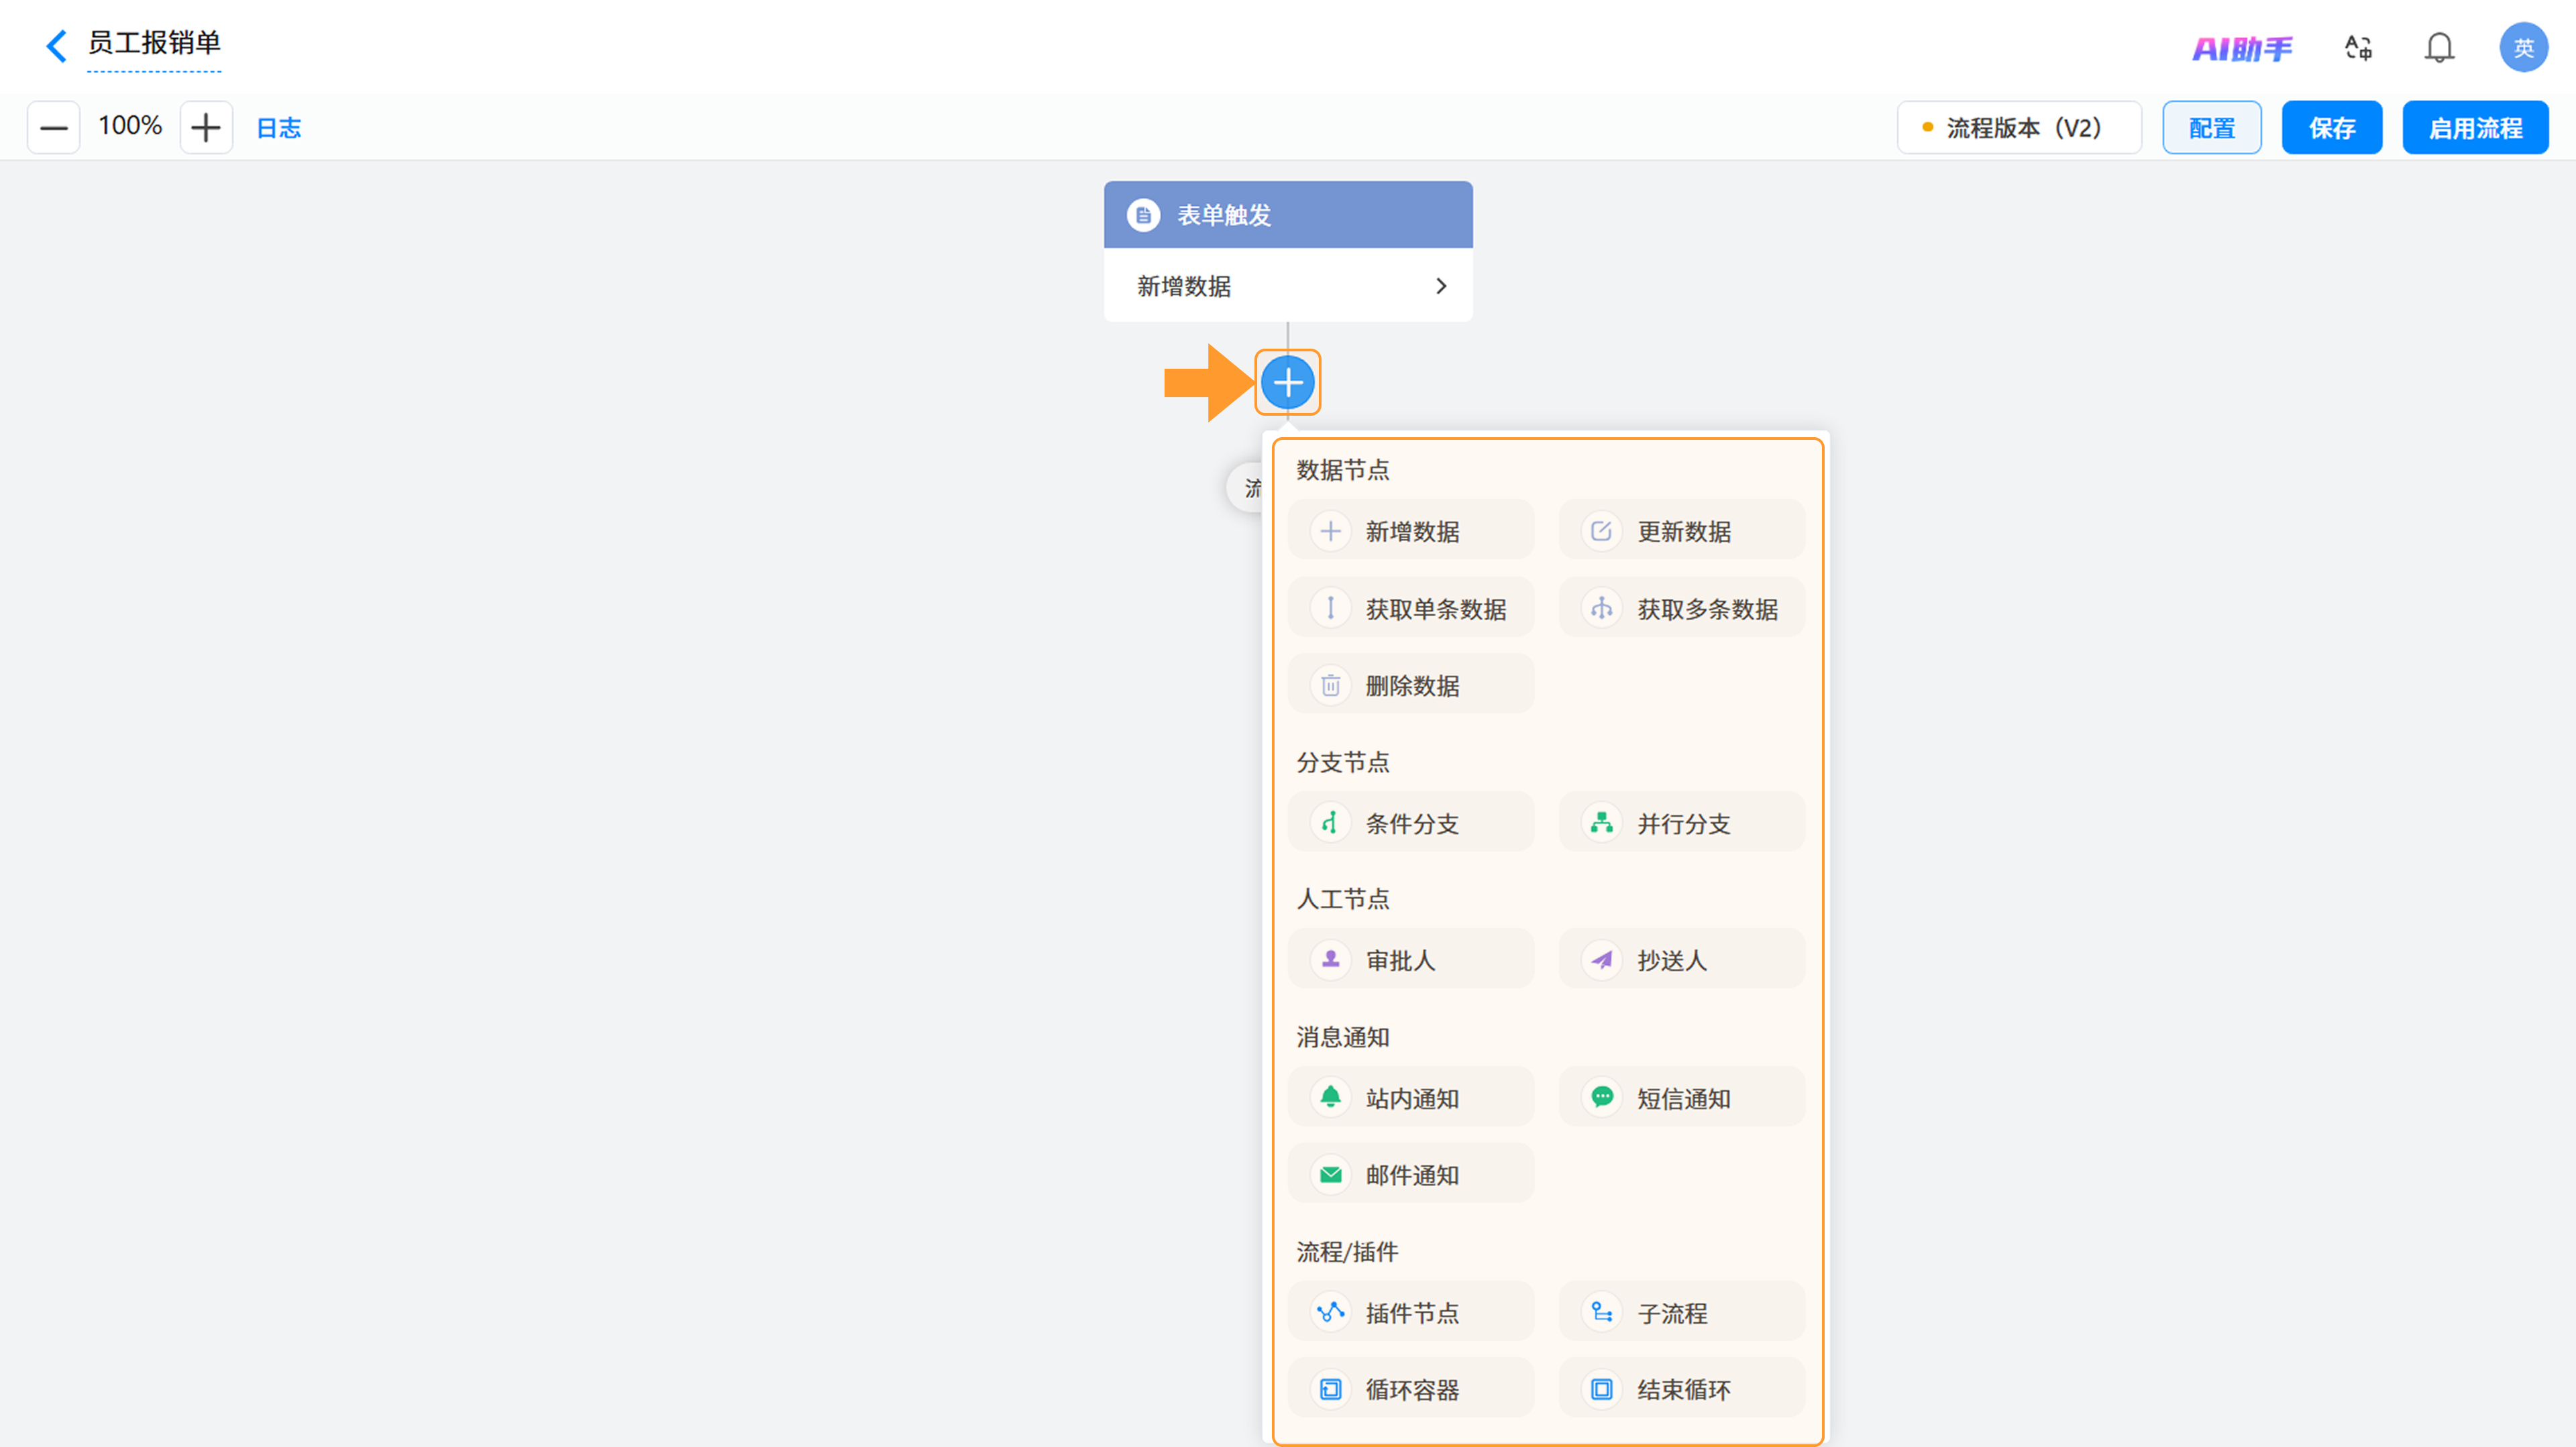The image size is (2576, 1447).
Task: Edit the 员工报销单 title text
Action: pyautogui.click(x=154, y=43)
